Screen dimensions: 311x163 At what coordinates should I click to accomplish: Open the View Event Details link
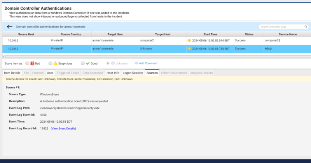[63, 128]
